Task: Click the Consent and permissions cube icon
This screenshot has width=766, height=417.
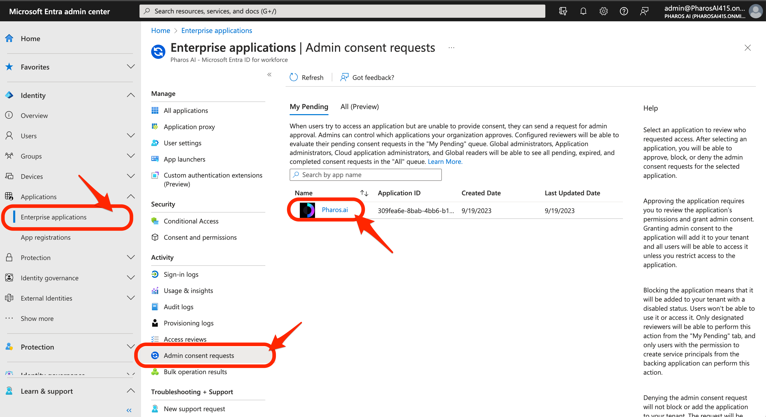Action: tap(155, 237)
